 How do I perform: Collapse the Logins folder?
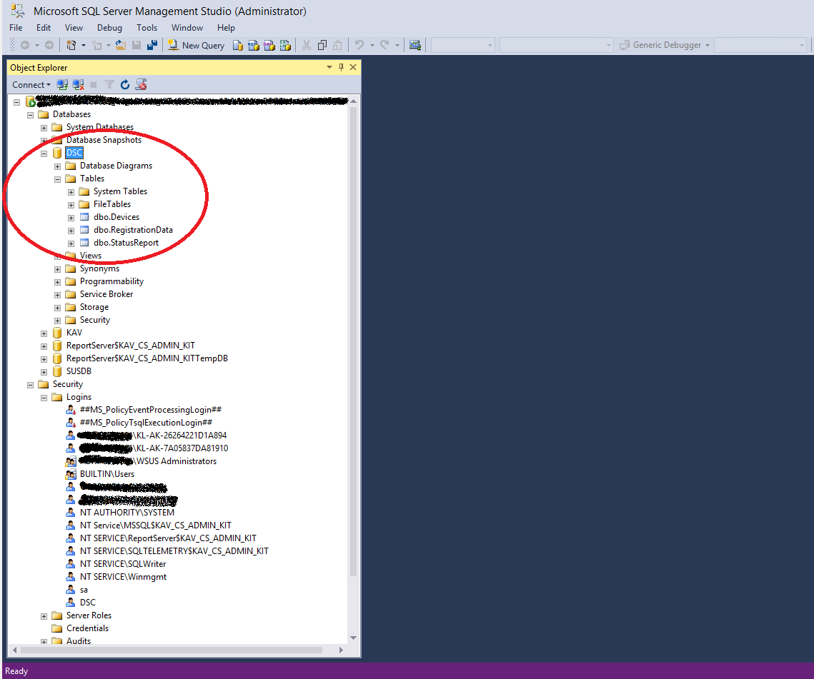click(x=44, y=397)
